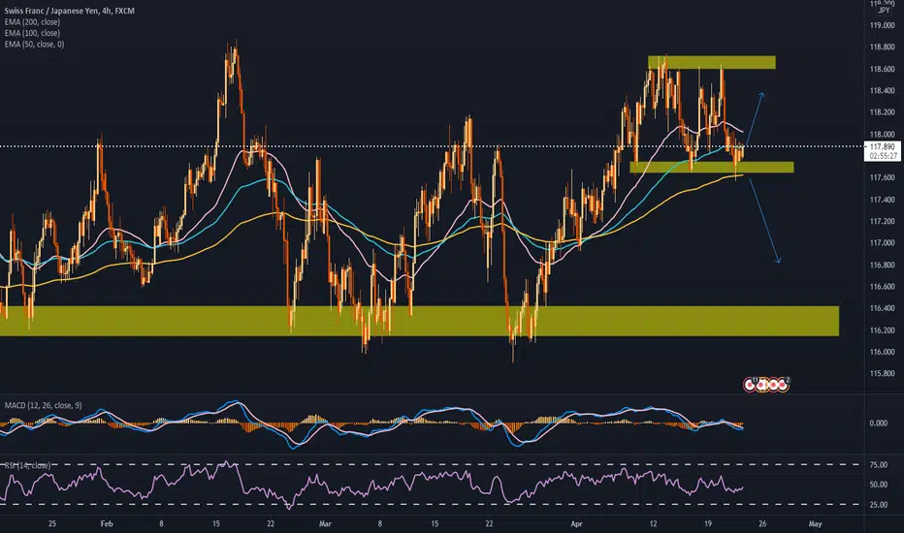The height and width of the screenshot is (533, 904).
Task: Open the event marker with badge 11
Action: 750,385
